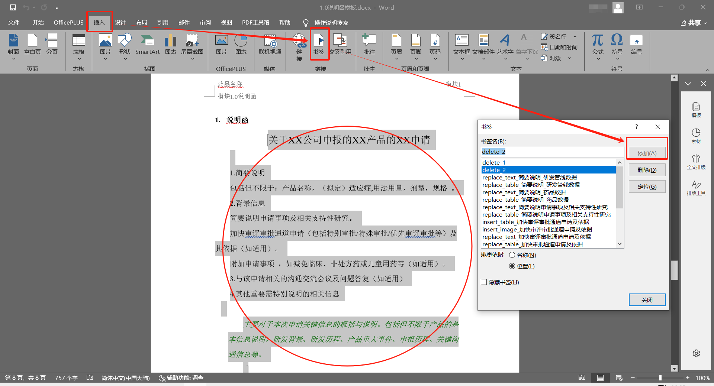Screen dimensions: 714x386
Task: Select bookmark delete_1 in list
Action: (549, 162)
